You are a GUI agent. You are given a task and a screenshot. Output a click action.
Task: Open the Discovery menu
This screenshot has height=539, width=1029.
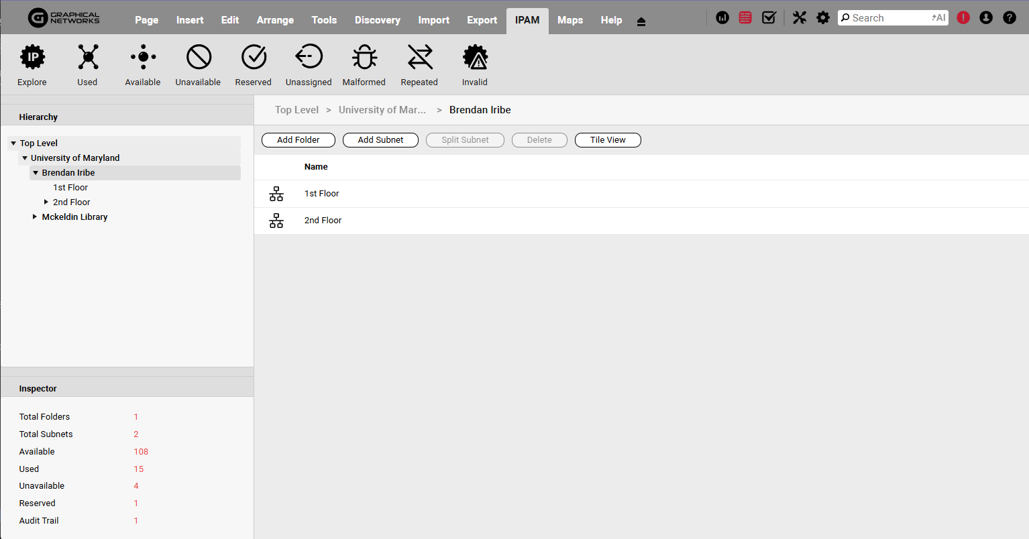tap(377, 20)
